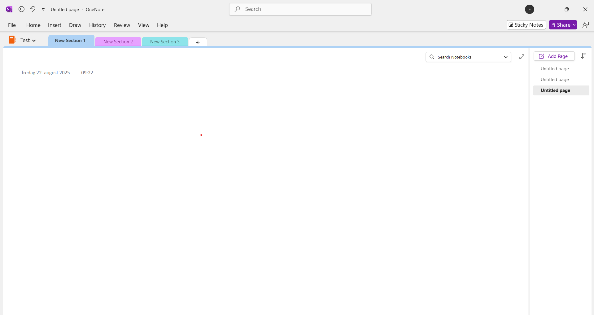
Task: Select the bold Untitled page entry
Action: coord(561,90)
